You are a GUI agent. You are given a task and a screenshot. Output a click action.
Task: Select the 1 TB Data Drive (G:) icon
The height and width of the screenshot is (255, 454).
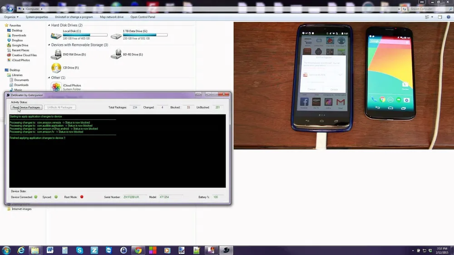[116, 35]
